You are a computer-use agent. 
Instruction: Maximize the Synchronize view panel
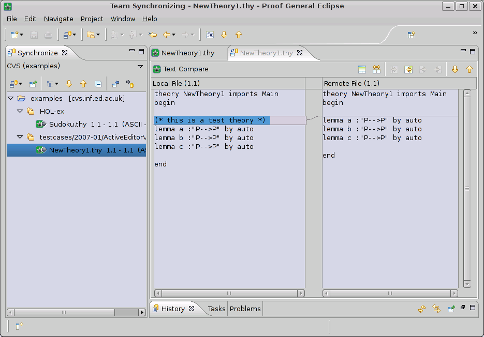(x=141, y=52)
